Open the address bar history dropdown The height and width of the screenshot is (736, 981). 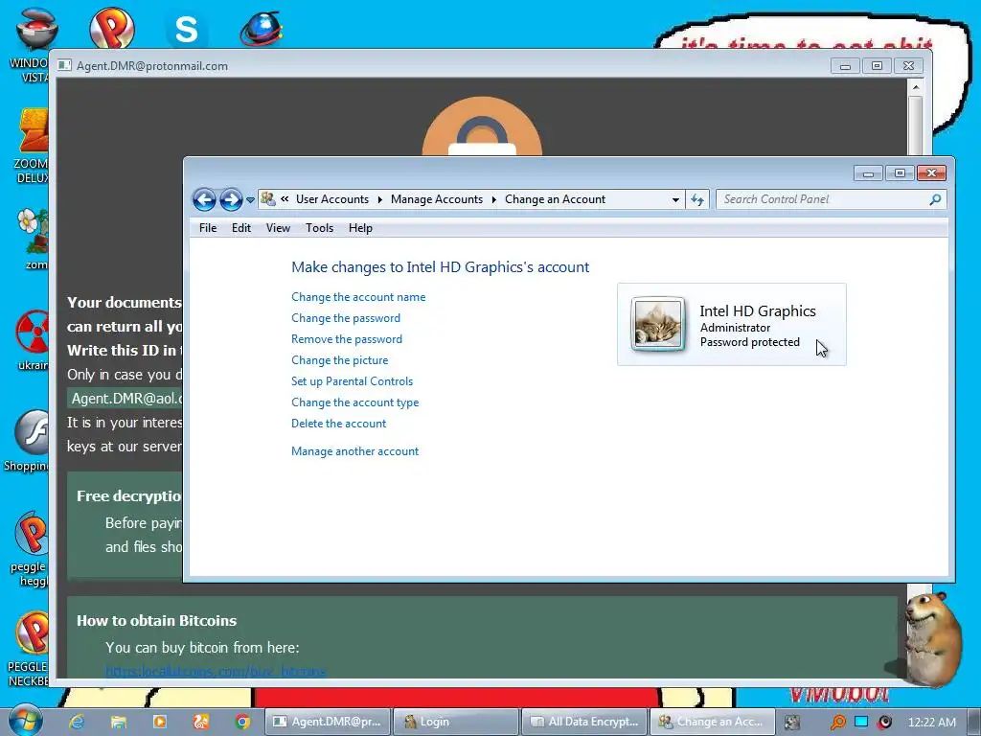675,199
